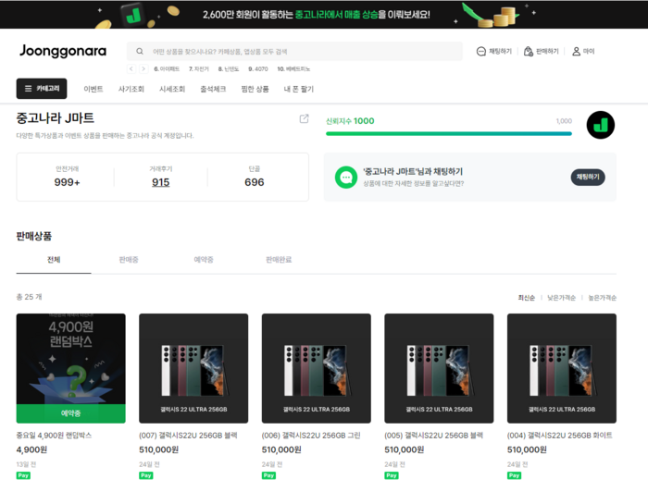The width and height of the screenshot is (648, 492).
Task: Click the top promotional banner
Action: click(x=324, y=15)
